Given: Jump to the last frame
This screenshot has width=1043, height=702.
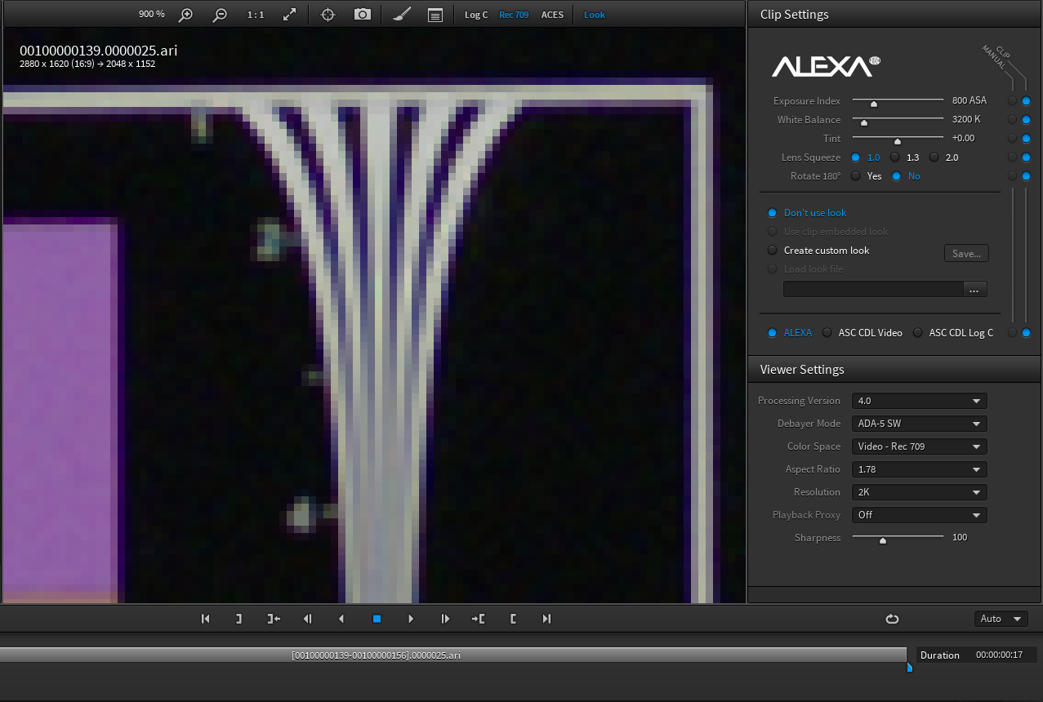Looking at the screenshot, I should tap(546, 619).
